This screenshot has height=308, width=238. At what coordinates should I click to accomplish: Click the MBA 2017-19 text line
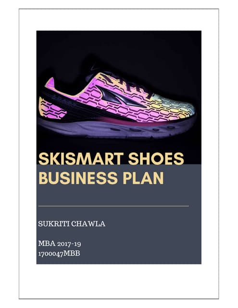tap(60, 244)
